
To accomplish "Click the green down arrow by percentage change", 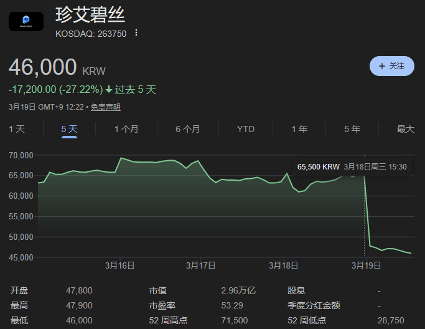I will pyautogui.click(x=109, y=90).
